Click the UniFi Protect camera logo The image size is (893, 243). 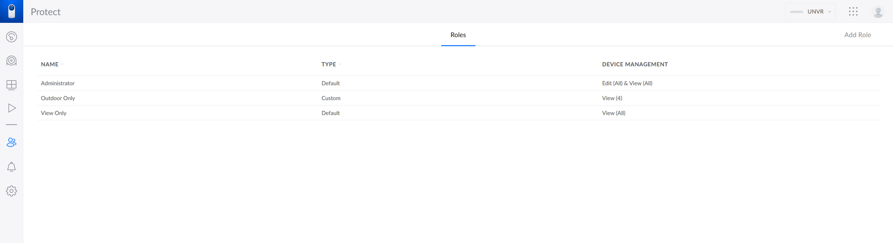pos(12,11)
